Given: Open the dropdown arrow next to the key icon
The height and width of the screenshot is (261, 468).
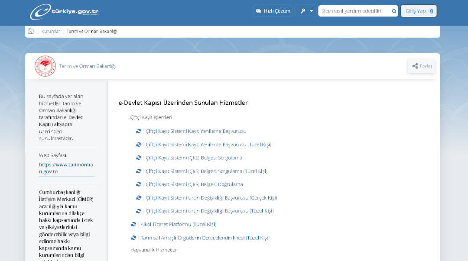Looking at the screenshot, I should [x=310, y=10].
